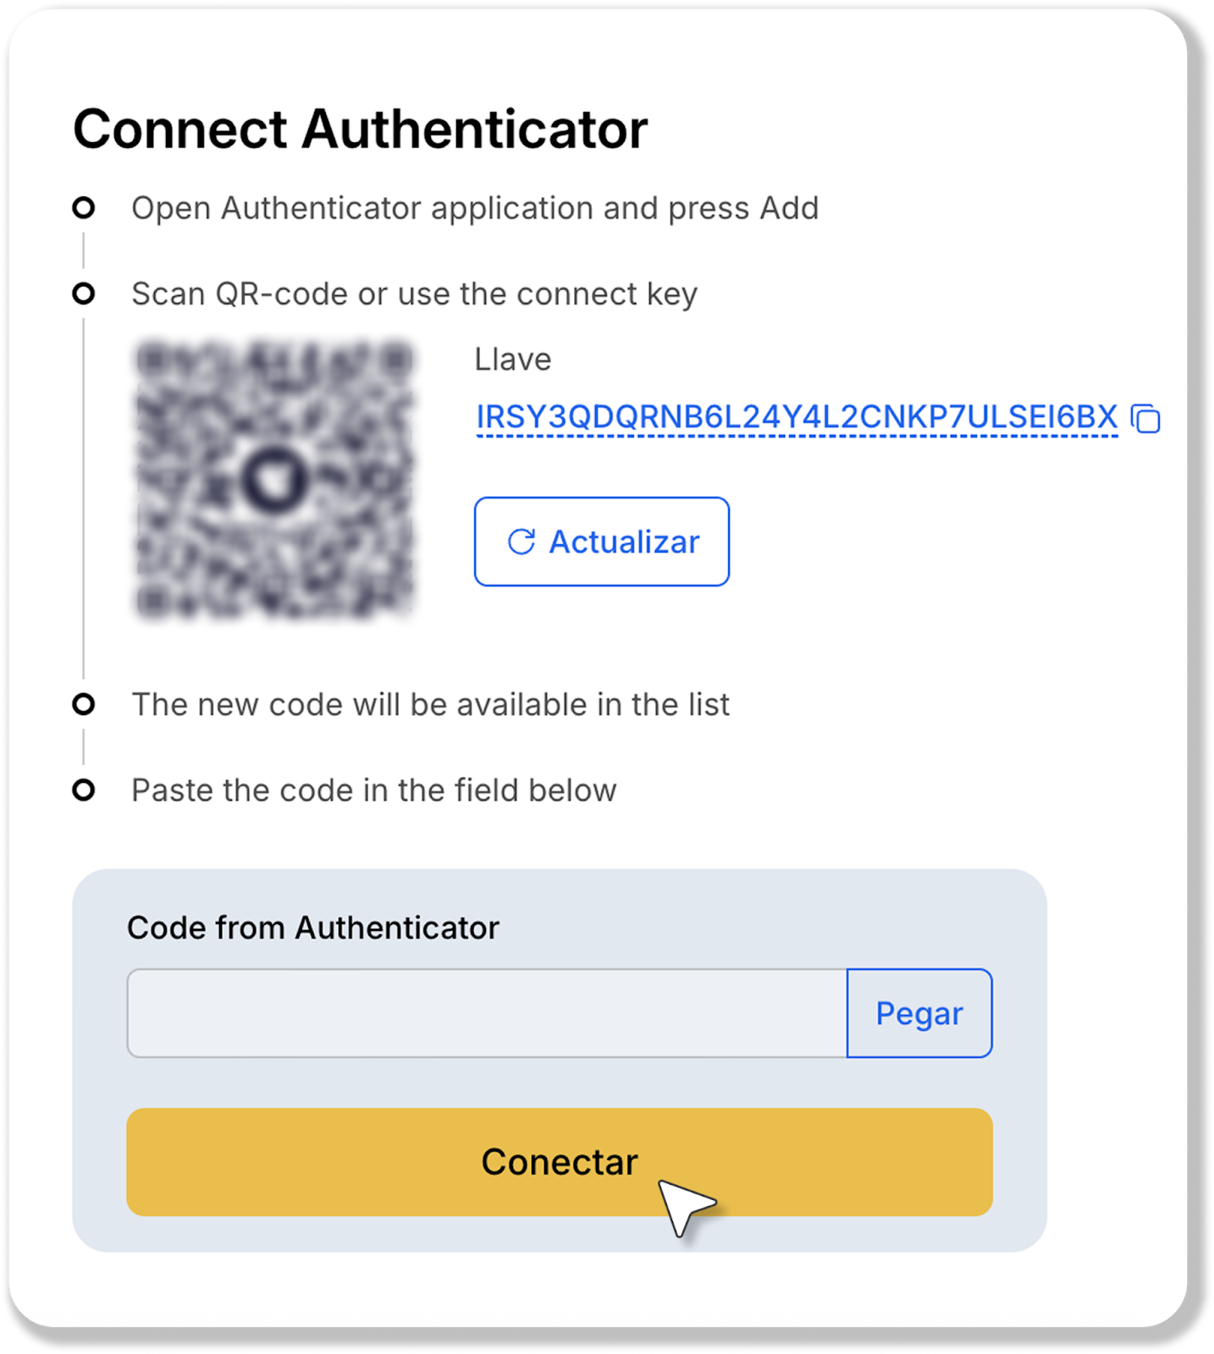The image size is (1214, 1354).
Task: Click the "Connect Authenticator" heading
Action: [x=360, y=129]
